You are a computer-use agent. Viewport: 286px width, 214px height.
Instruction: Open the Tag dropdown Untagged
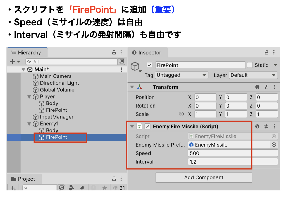click(182, 75)
